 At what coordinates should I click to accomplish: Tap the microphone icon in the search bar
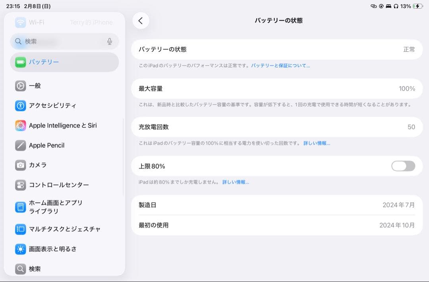pyautogui.click(x=110, y=41)
